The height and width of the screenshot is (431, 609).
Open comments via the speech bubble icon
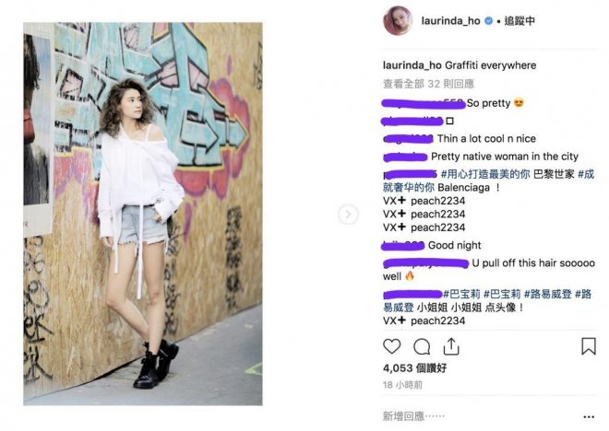click(422, 346)
